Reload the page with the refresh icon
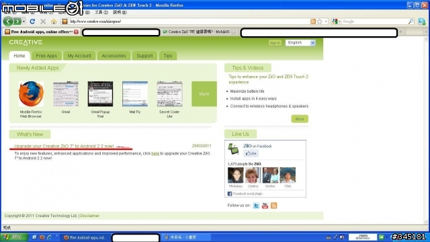This screenshot has width=430, height=242. [32, 22]
